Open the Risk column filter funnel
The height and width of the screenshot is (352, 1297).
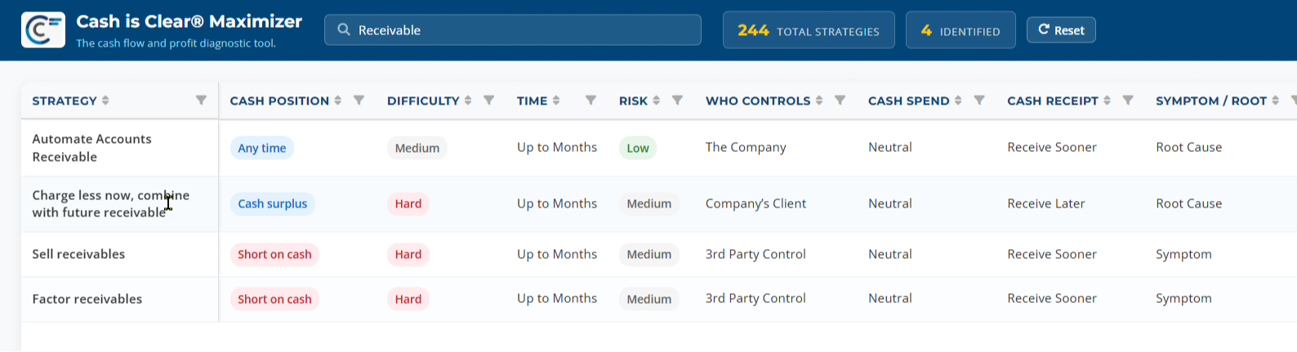tap(677, 100)
